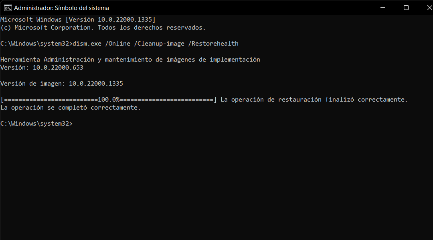
Task: Click the '/Online' parameter
Action: pyautogui.click(x=117, y=44)
